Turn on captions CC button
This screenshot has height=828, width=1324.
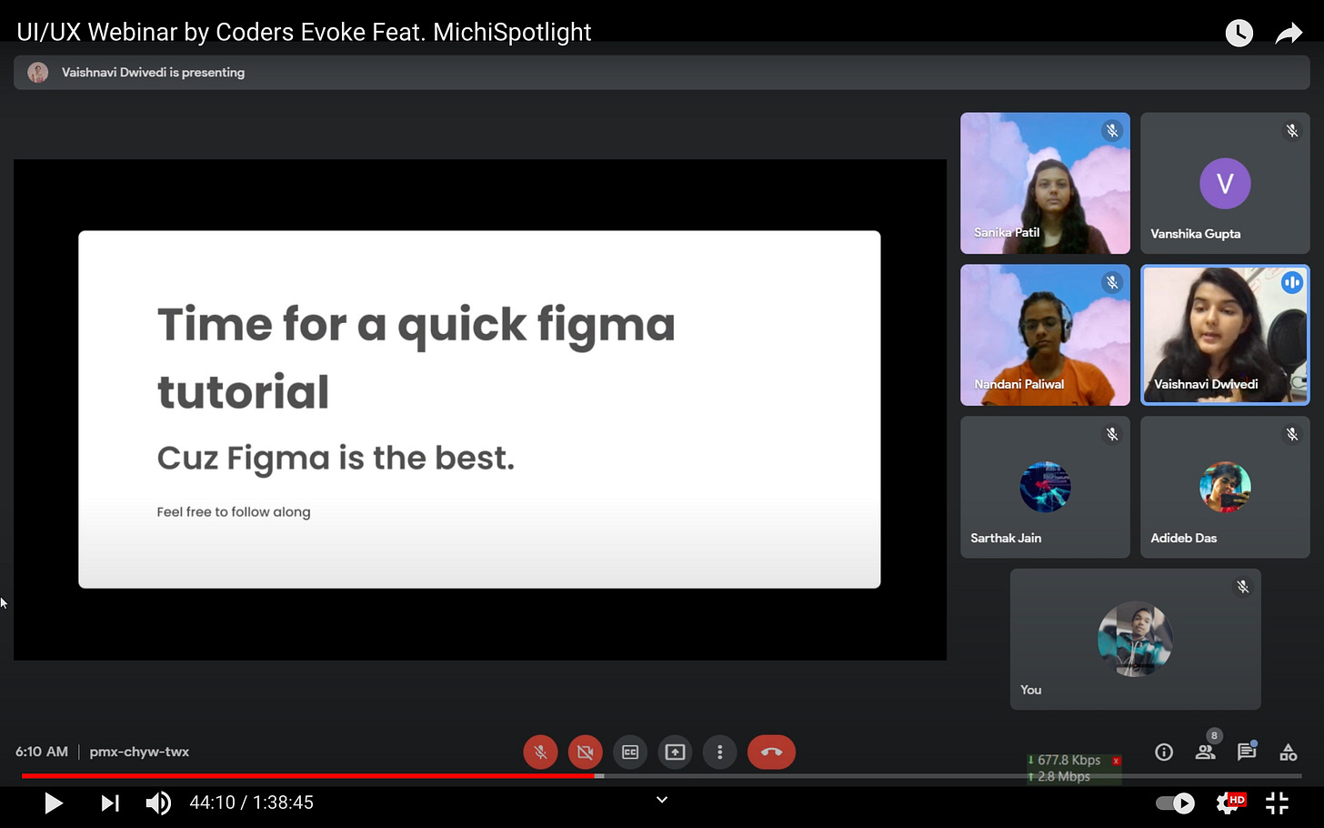[x=630, y=752]
